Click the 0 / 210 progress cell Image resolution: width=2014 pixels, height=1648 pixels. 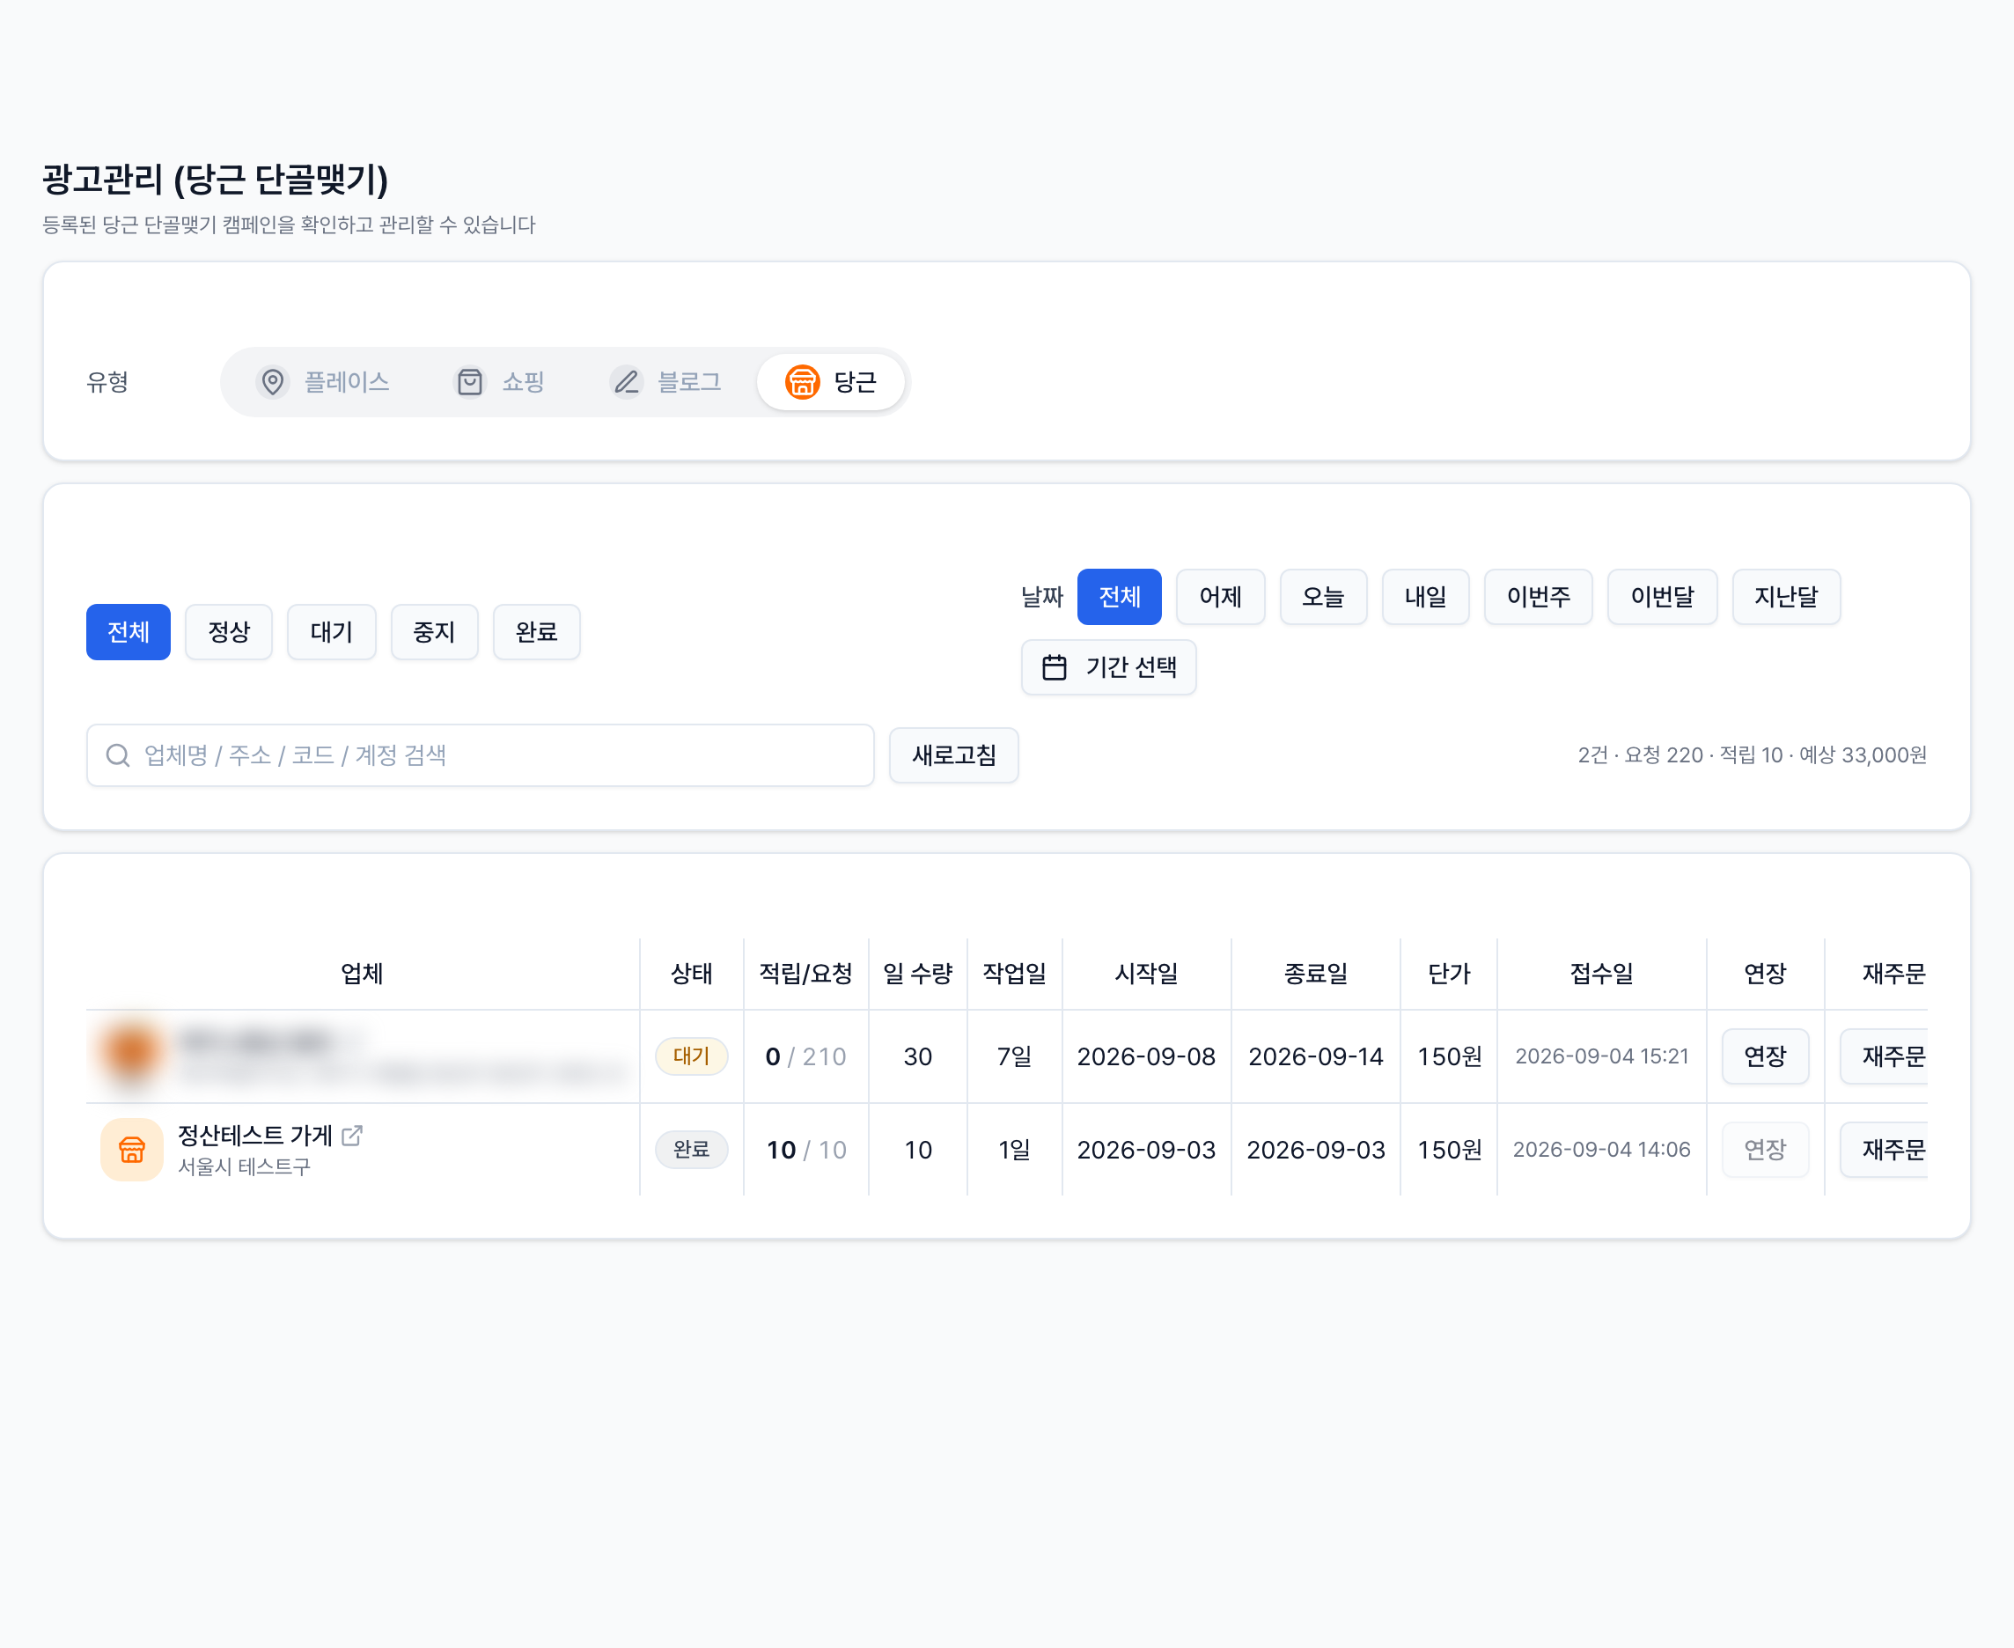(805, 1056)
